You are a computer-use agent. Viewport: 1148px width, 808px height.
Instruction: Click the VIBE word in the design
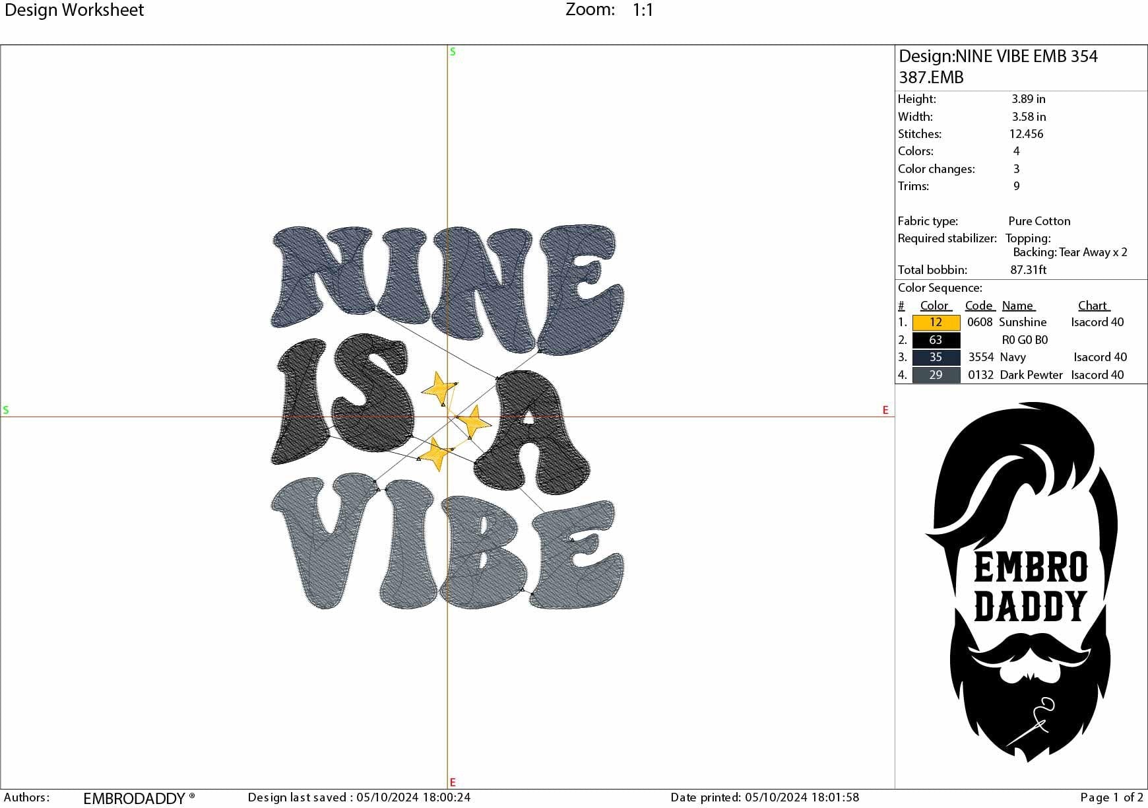(x=447, y=541)
